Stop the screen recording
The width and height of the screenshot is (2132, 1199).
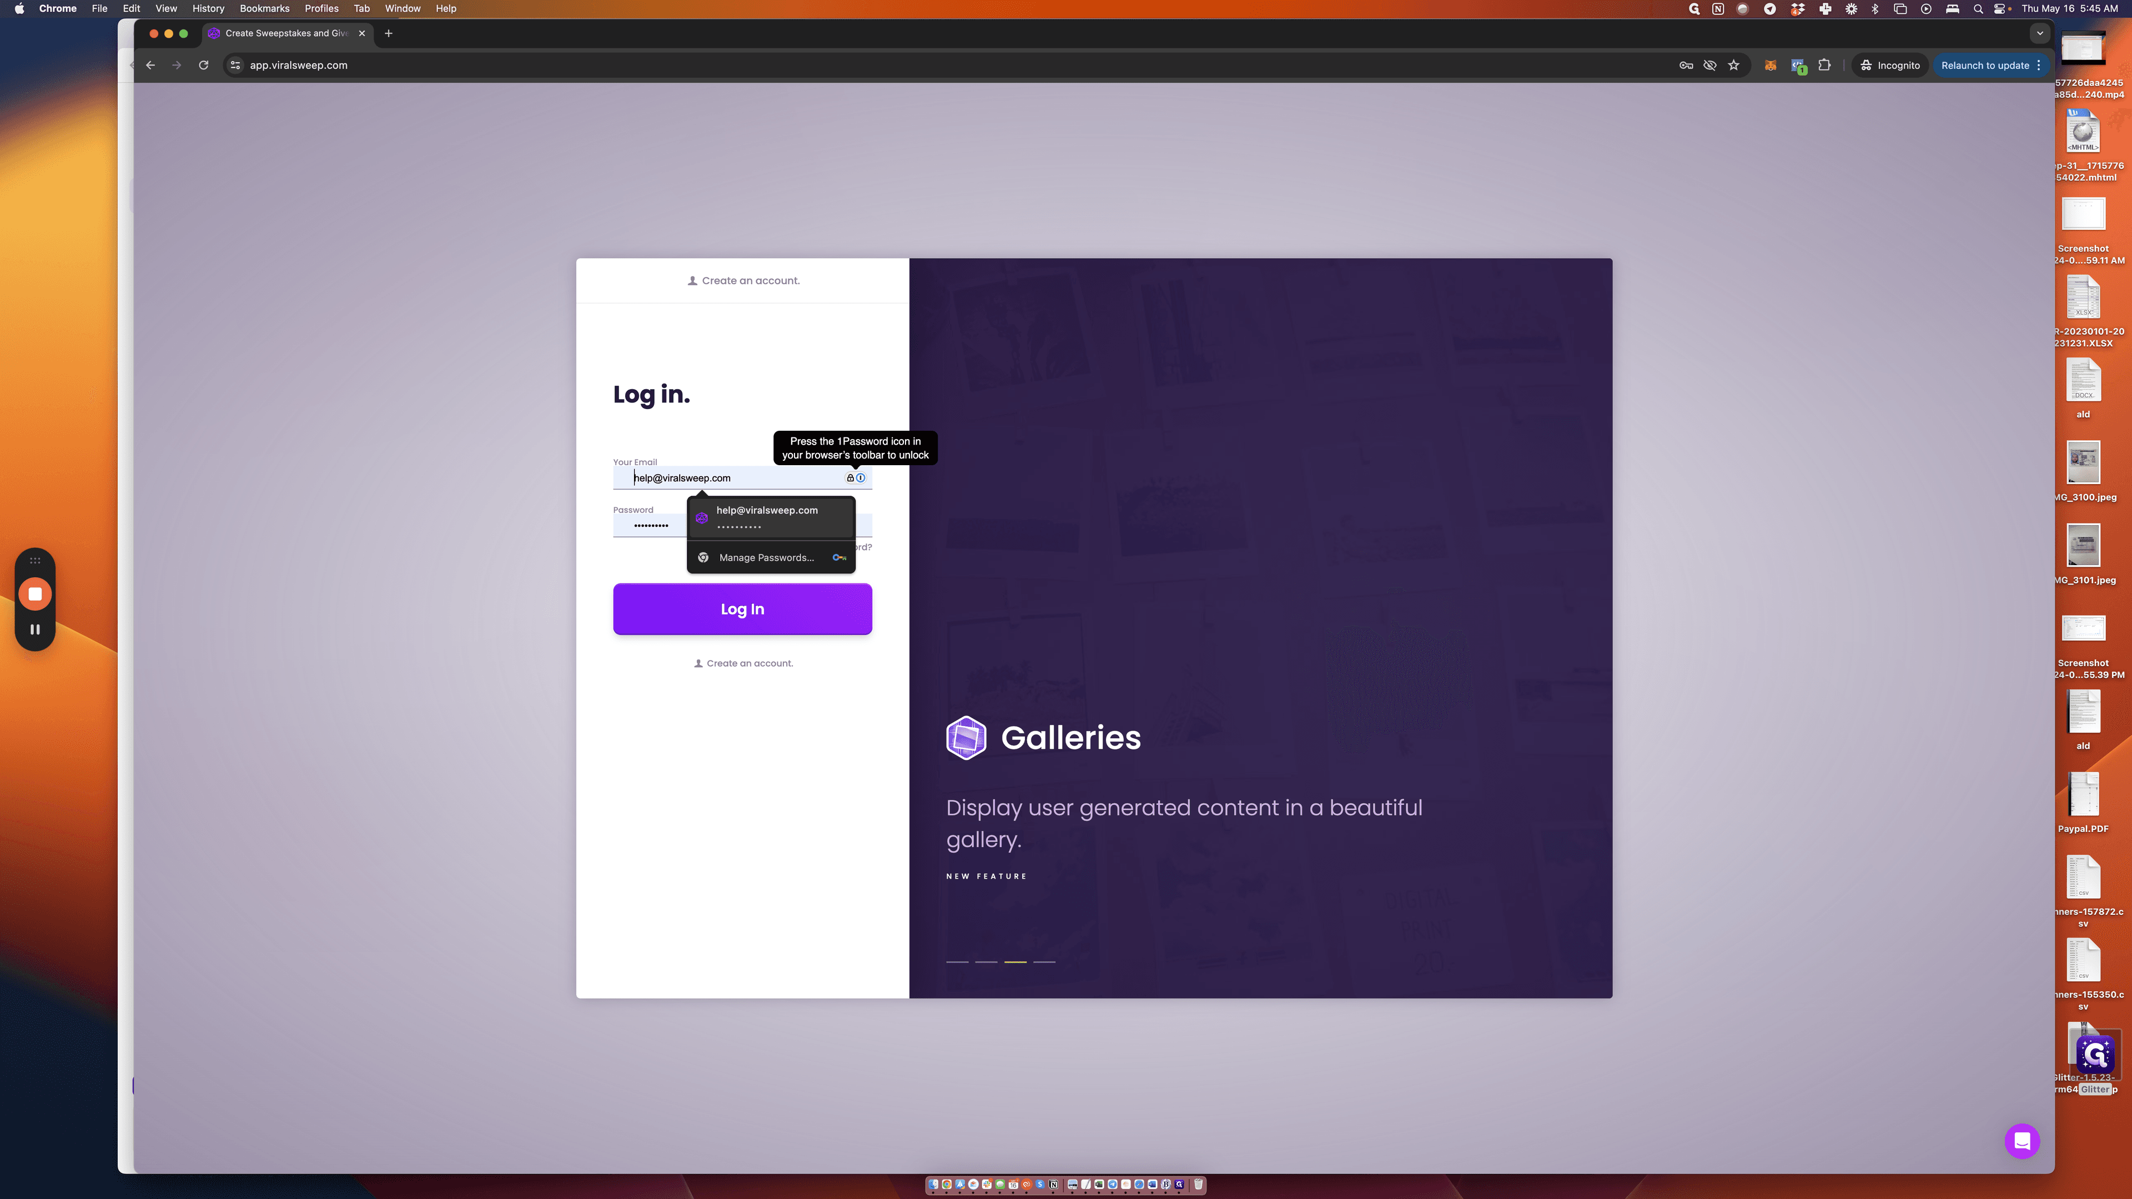click(x=35, y=594)
